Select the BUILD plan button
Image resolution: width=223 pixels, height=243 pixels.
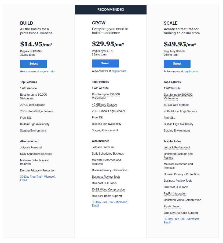tap(34, 64)
